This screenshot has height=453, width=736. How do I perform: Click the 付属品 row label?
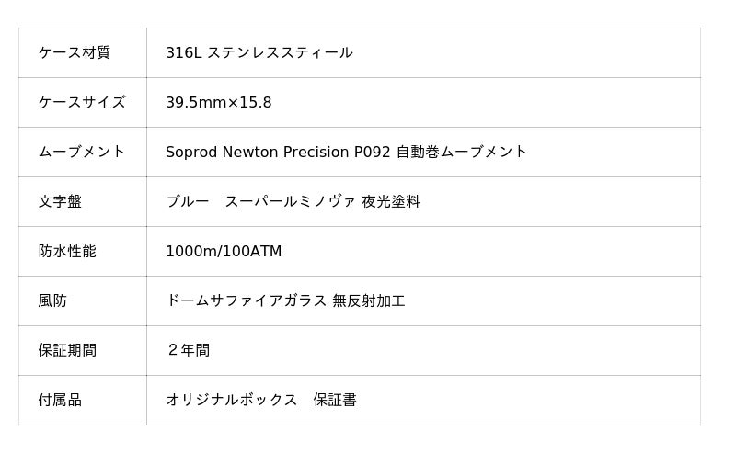(x=60, y=401)
